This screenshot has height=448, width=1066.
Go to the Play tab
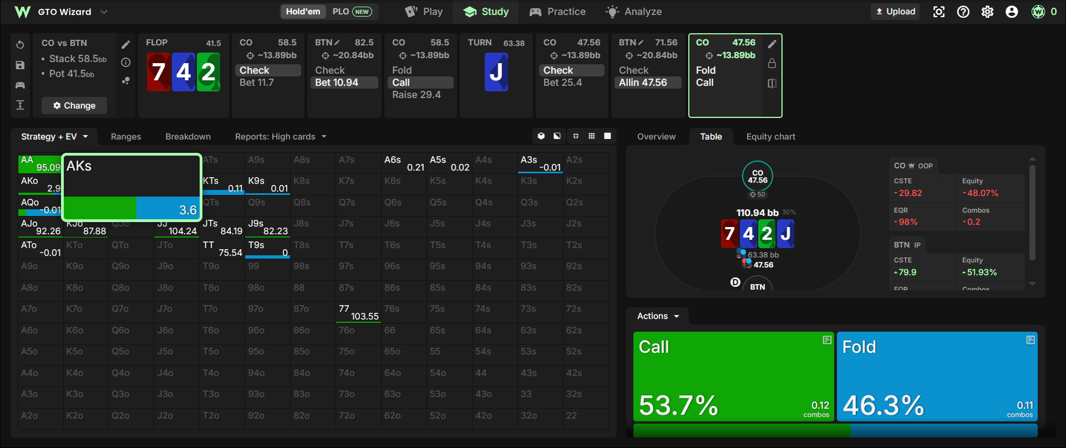coord(424,12)
